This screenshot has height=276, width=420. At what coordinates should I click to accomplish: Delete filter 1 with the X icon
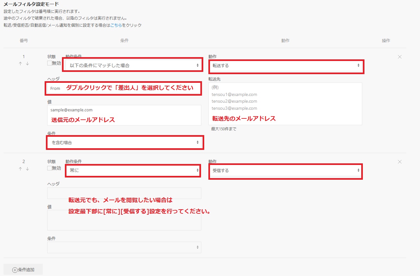400,57
